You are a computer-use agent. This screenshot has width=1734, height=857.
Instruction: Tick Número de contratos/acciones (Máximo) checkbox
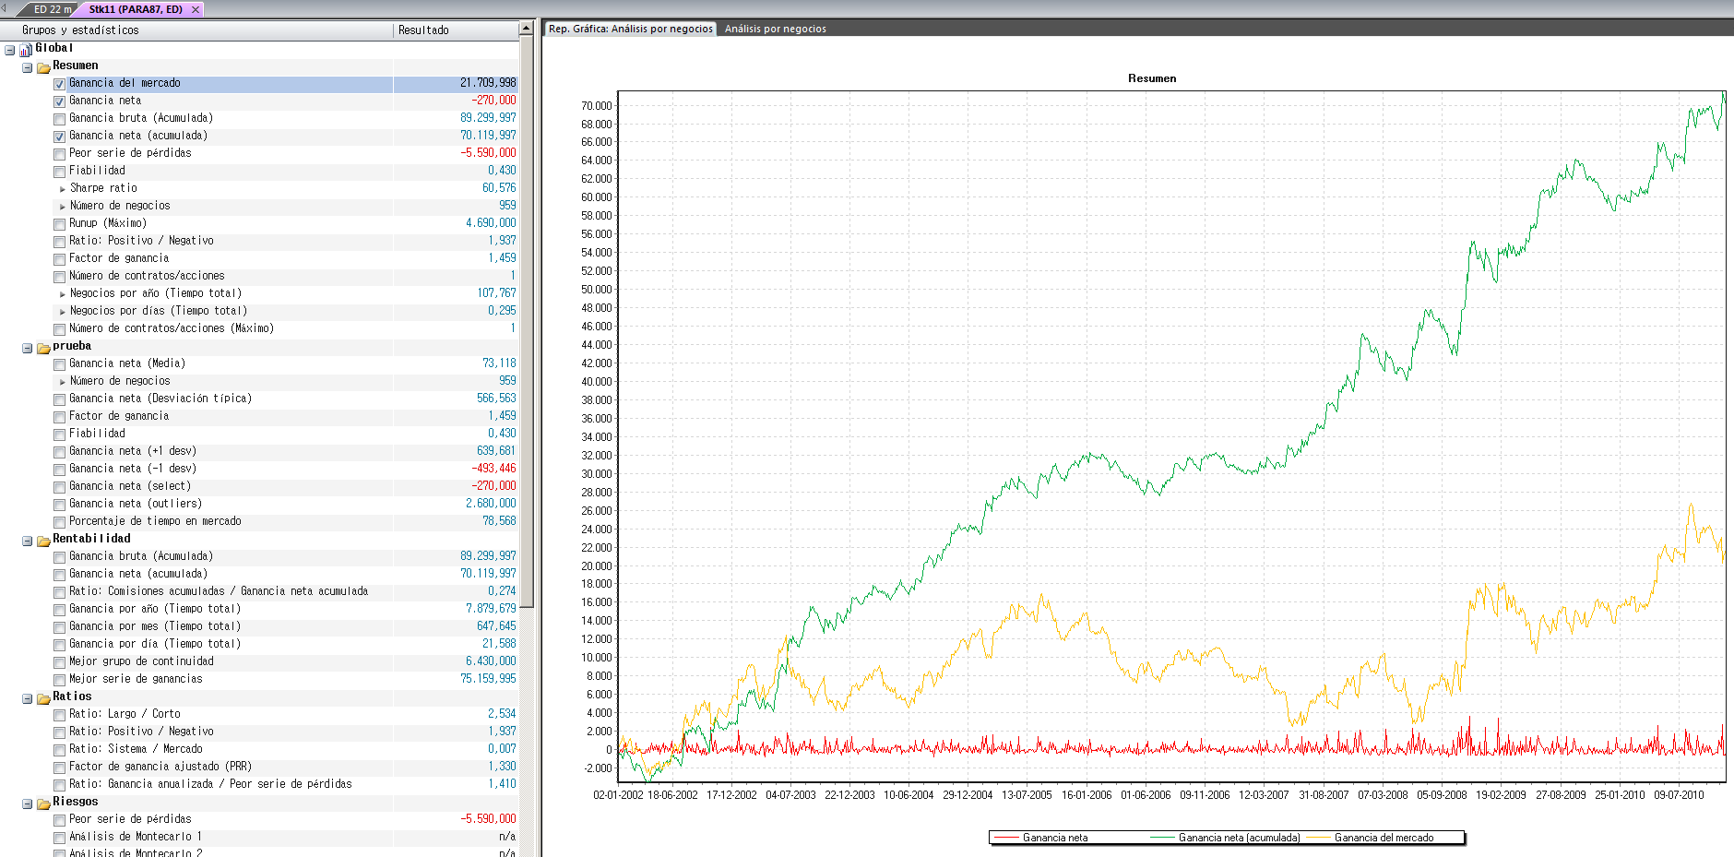[59, 329]
